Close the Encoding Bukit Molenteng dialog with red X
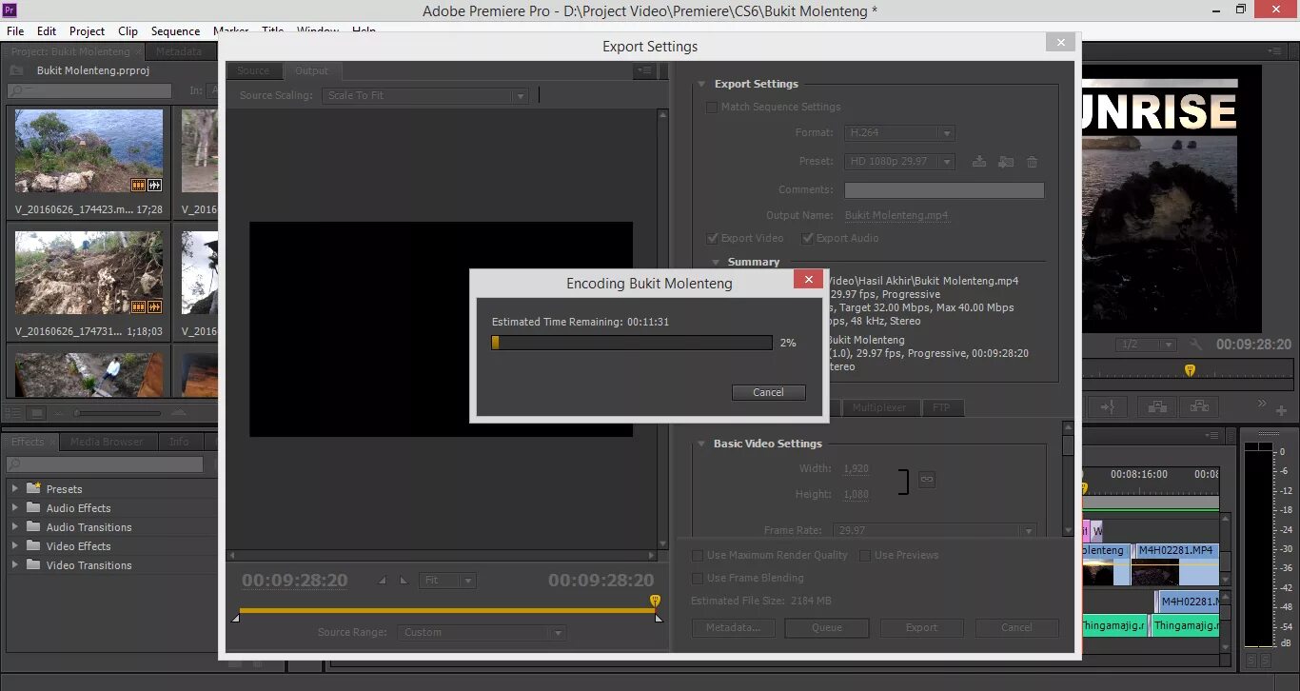1300x691 pixels. coord(808,279)
